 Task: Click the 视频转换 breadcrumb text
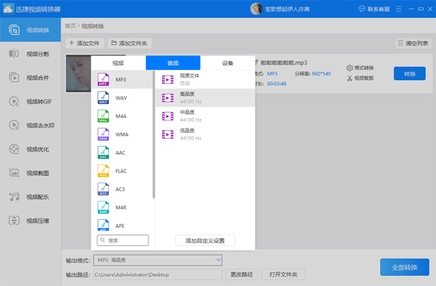point(93,26)
